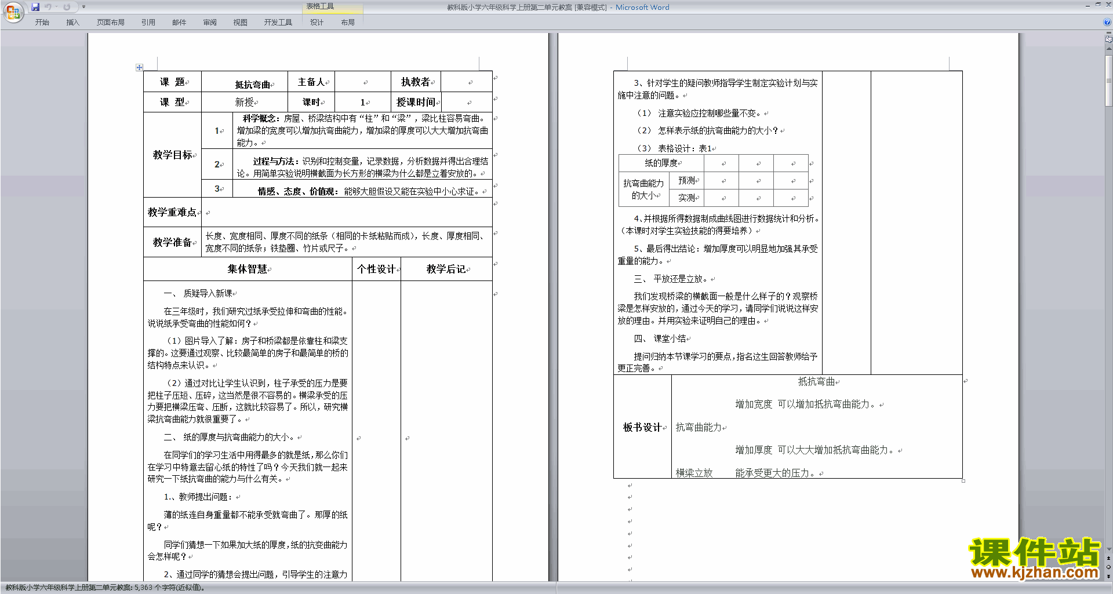Click the 抗弯曲能力的大小 cell
The image size is (1113, 594).
click(644, 190)
